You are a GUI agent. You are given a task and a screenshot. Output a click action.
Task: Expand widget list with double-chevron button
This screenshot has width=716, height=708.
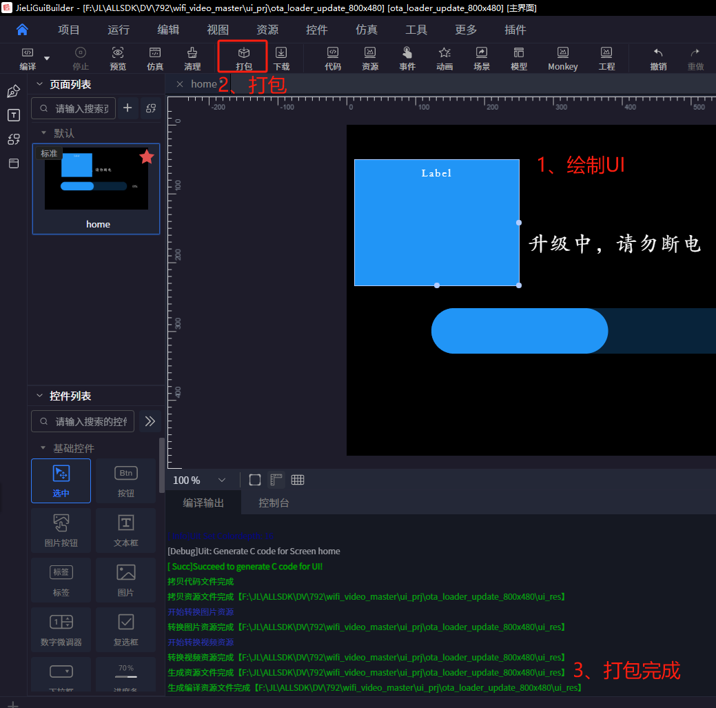(150, 421)
